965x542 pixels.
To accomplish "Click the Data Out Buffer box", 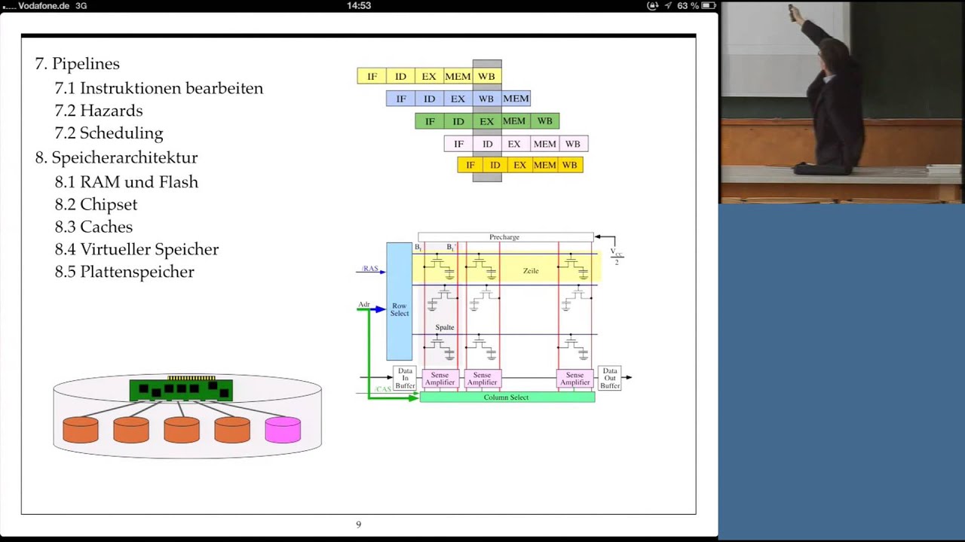I will tap(609, 378).
